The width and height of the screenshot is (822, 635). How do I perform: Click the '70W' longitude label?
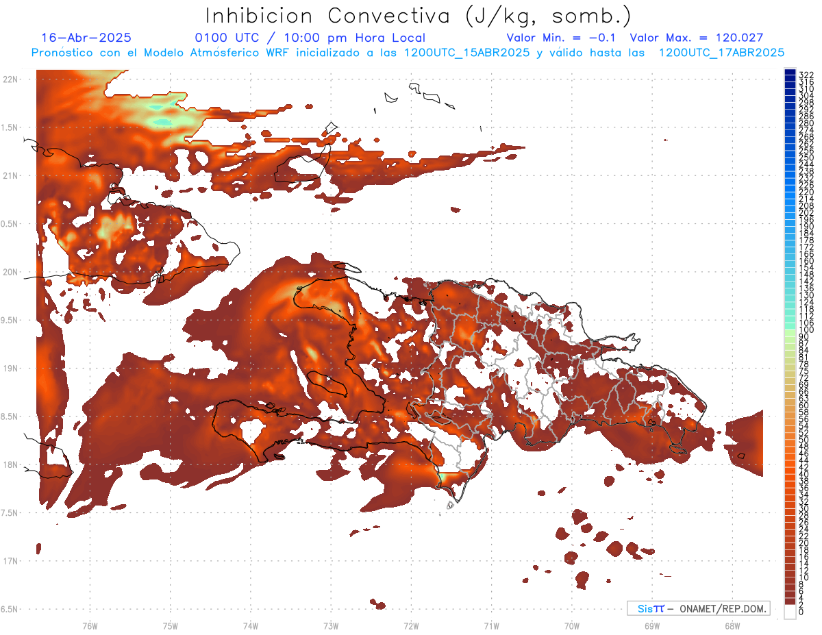coord(572,625)
